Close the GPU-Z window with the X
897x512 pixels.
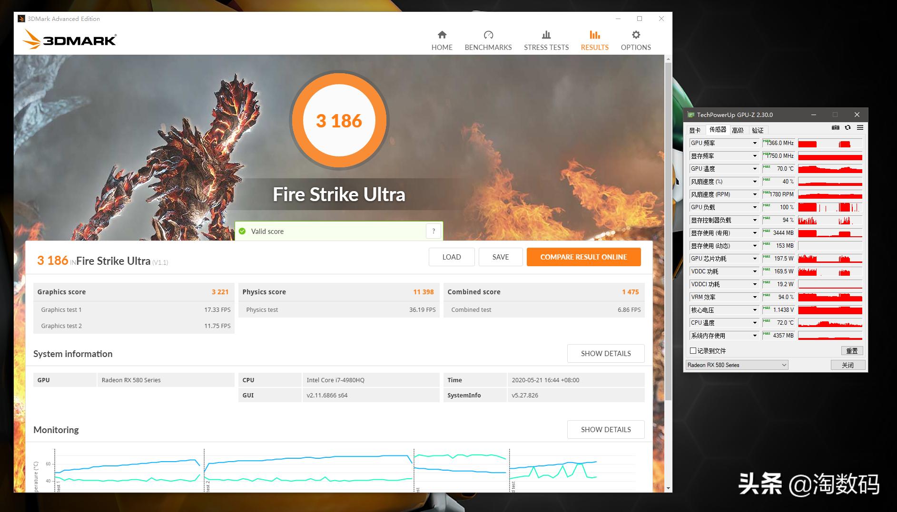(x=857, y=115)
